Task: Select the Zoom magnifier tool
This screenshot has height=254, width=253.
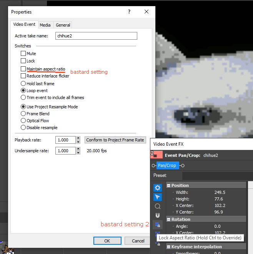Action: point(158,206)
